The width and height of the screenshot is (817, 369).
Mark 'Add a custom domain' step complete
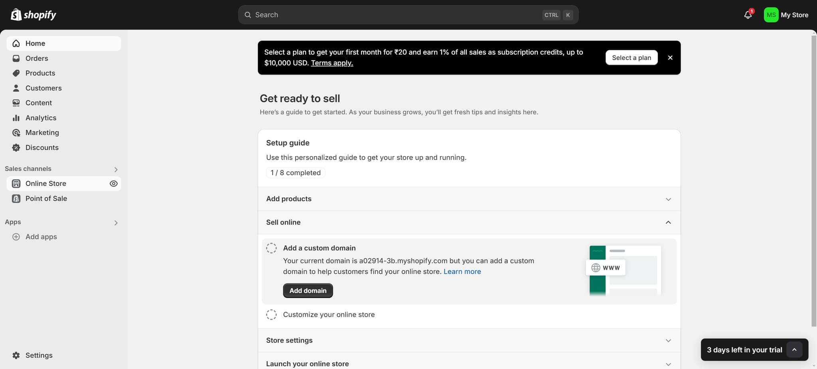coord(271,248)
